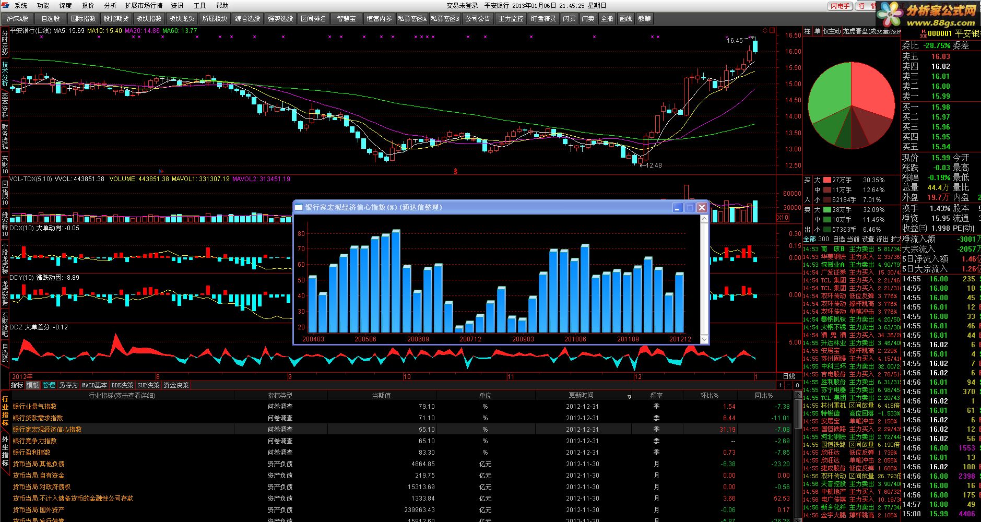Viewport: 981px width, 522px height.
Task: Click popup chart scrollbar down arrow
Action: pos(704,339)
